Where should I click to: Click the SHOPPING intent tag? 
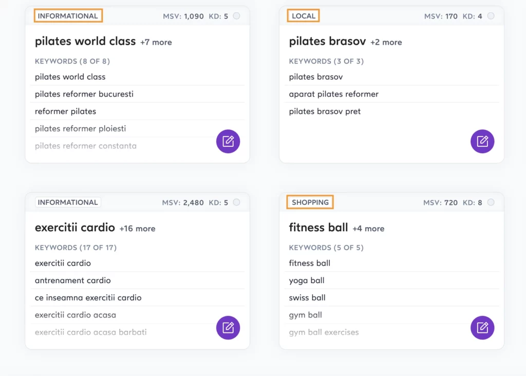(x=310, y=202)
